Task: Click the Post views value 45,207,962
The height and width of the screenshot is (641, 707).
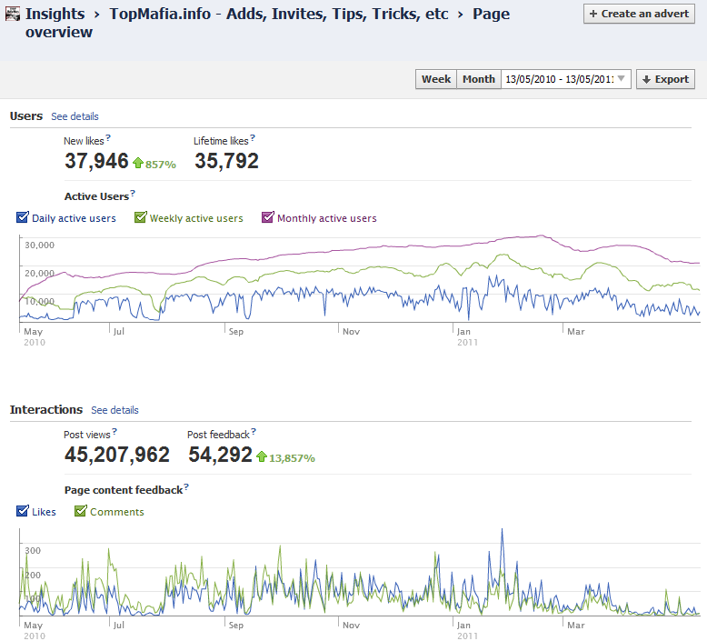Action: [x=117, y=455]
